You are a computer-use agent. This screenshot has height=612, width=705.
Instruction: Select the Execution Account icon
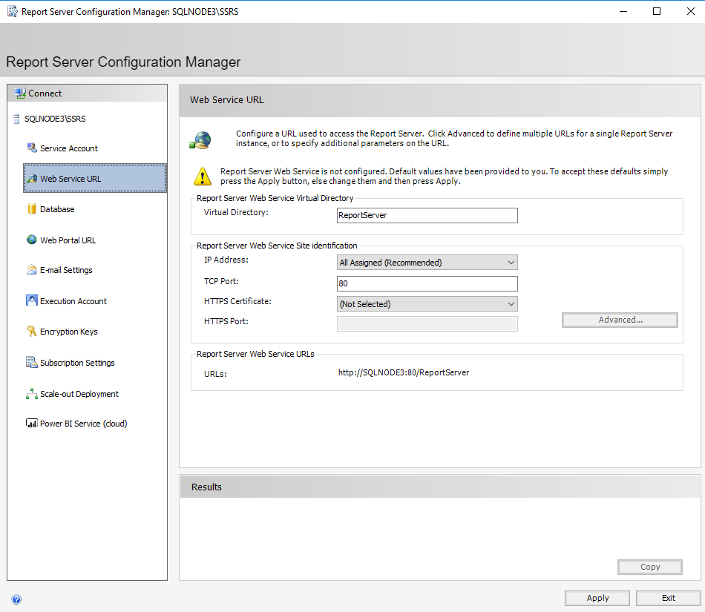[x=32, y=300]
